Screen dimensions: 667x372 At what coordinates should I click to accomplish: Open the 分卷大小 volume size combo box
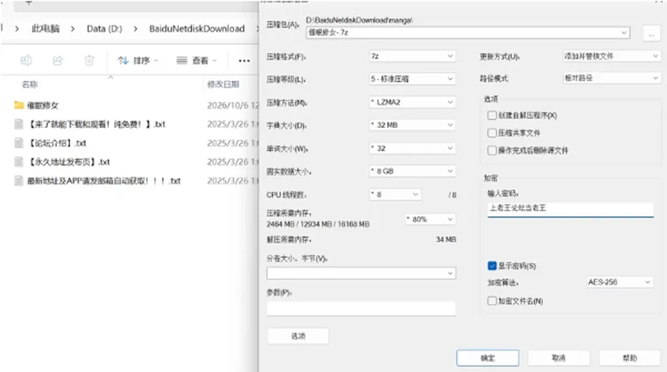[x=361, y=273]
